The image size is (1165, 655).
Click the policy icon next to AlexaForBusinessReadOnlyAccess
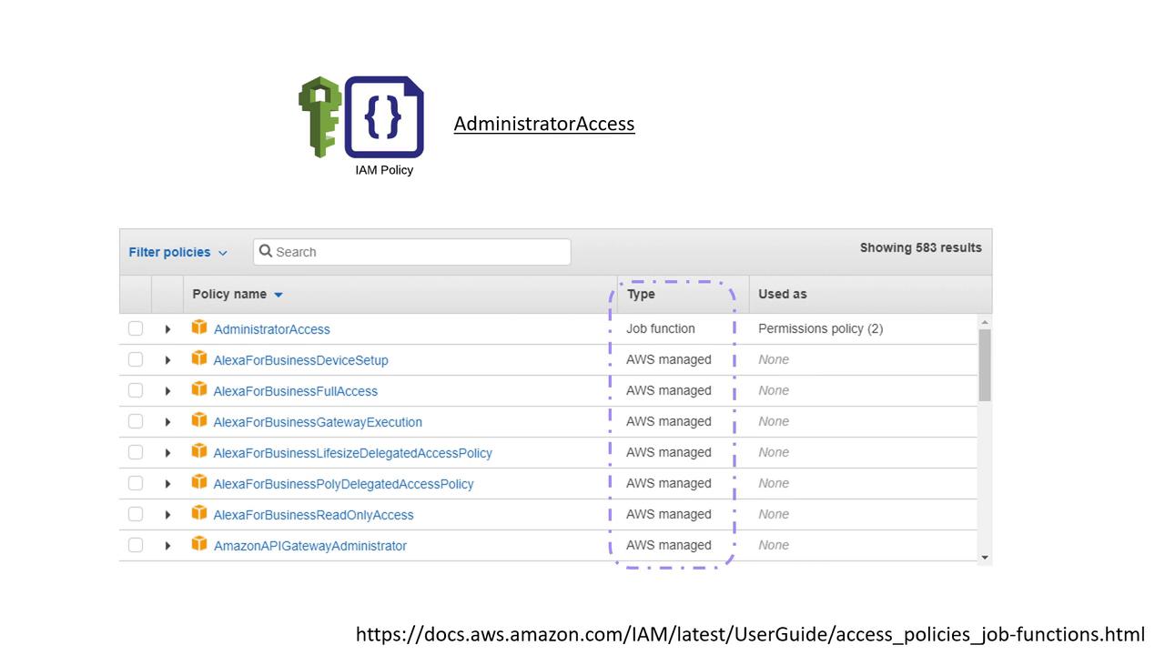pos(199,513)
